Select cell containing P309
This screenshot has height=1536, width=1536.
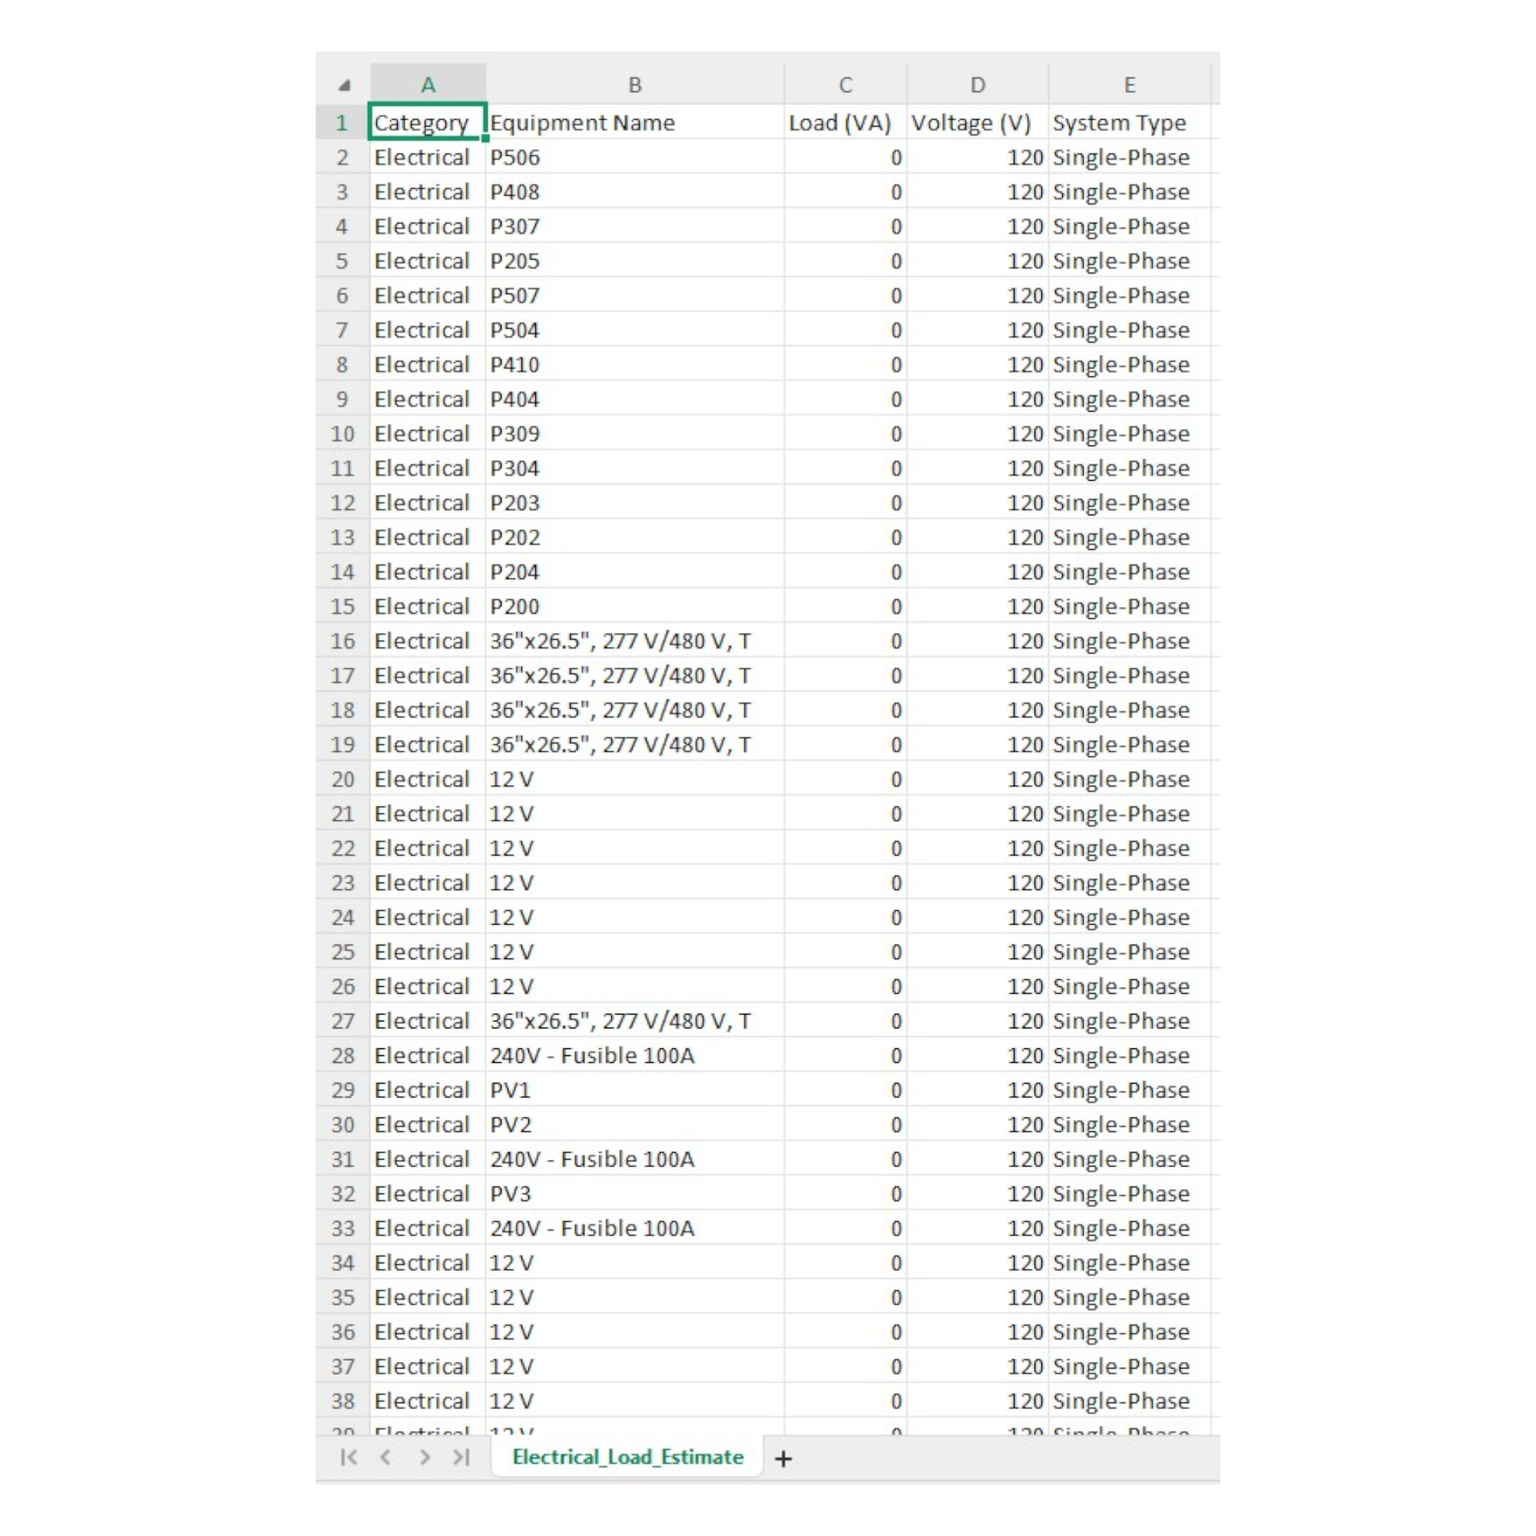[x=634, y=434]
